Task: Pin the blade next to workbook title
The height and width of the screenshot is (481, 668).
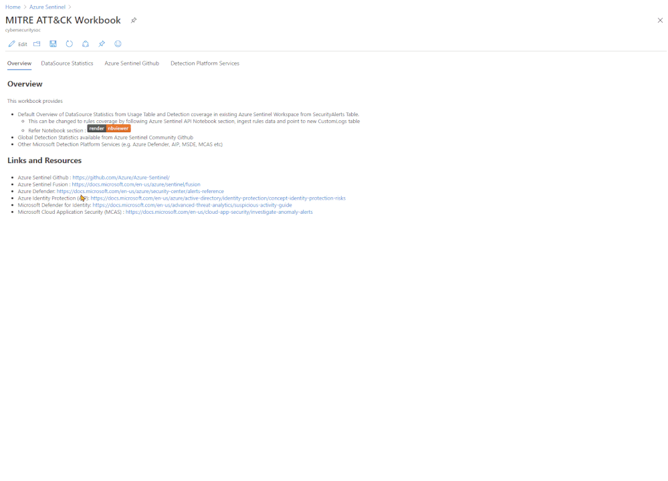Action: 133,20
